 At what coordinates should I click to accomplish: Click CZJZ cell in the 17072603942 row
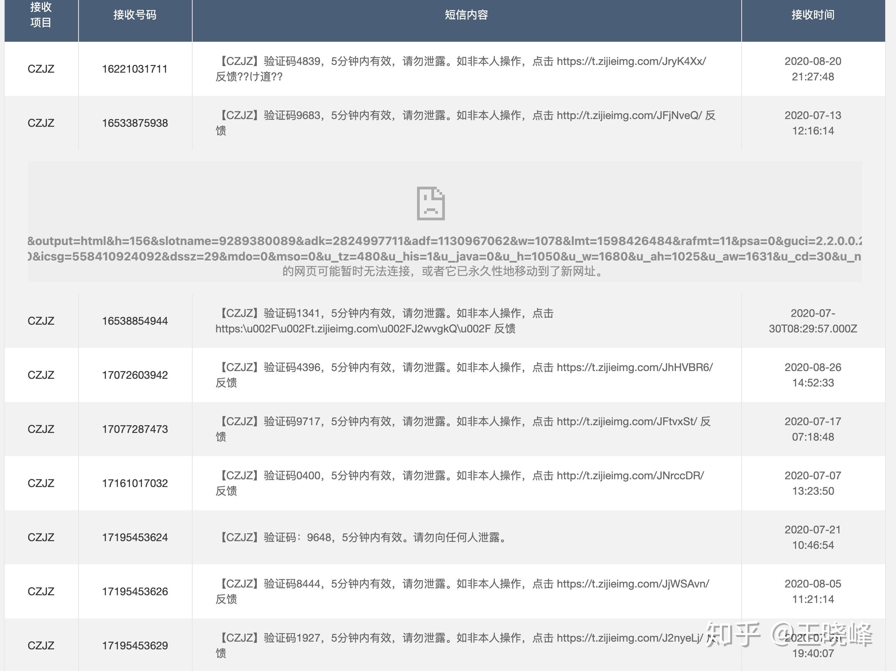click(41, 375)
